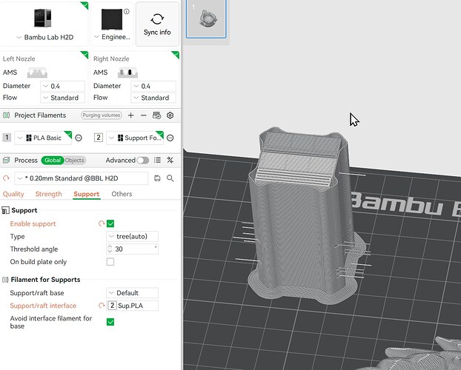
Task: Select plate 1 thumbnail
Action: point(206,19)
